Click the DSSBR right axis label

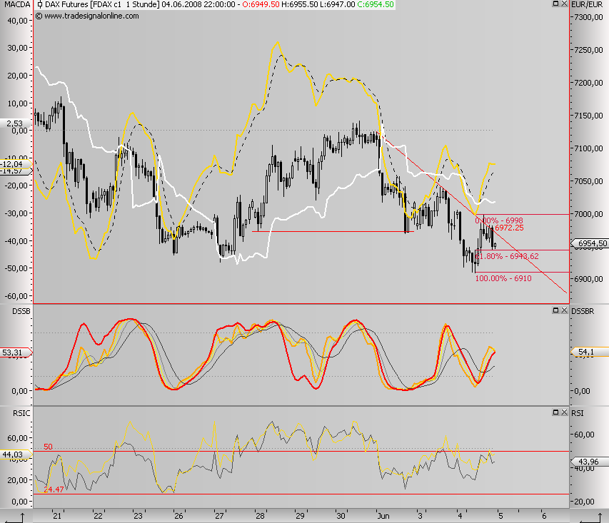click(x=583, y=311)
